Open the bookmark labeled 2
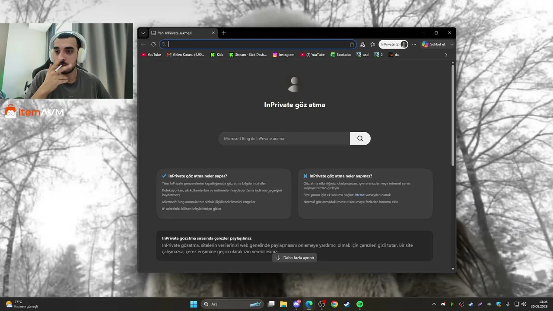 click(x=378, y=55)
